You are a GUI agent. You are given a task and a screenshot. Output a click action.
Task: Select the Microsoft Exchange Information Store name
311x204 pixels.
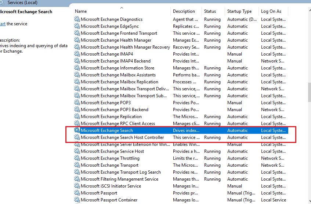point(117,68)
